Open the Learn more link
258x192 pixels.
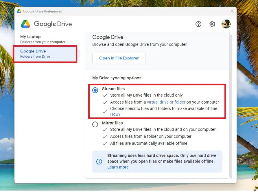[118, 167]
